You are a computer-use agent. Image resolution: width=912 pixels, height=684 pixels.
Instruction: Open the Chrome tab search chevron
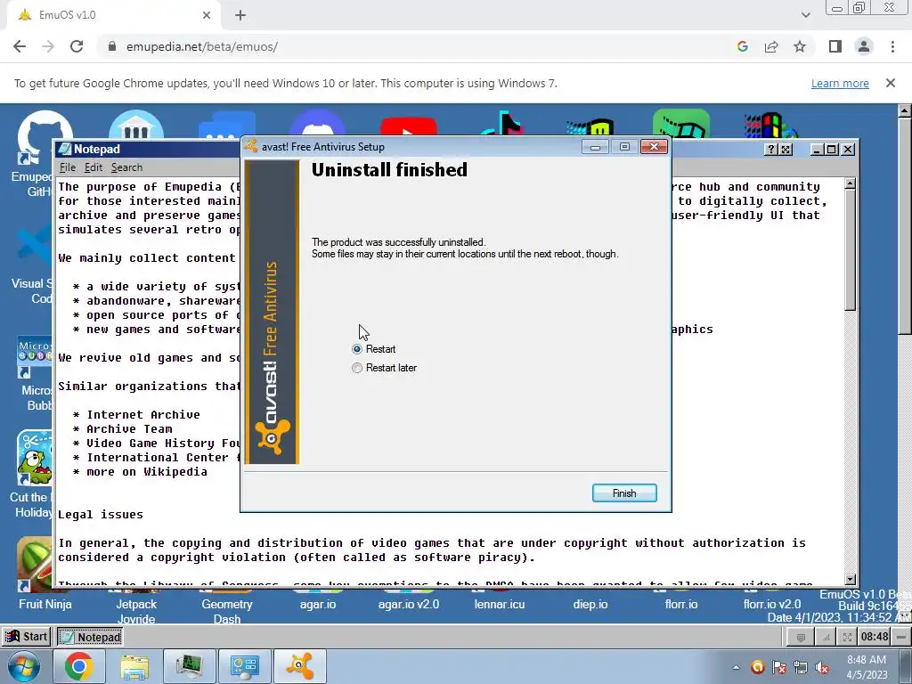[x=805, y=15]
